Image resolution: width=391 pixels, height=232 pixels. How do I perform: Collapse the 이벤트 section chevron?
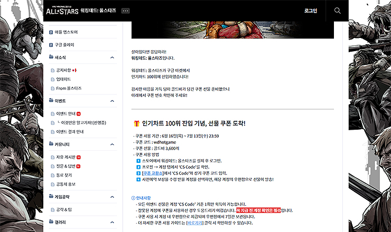click(x=112, y=101)
